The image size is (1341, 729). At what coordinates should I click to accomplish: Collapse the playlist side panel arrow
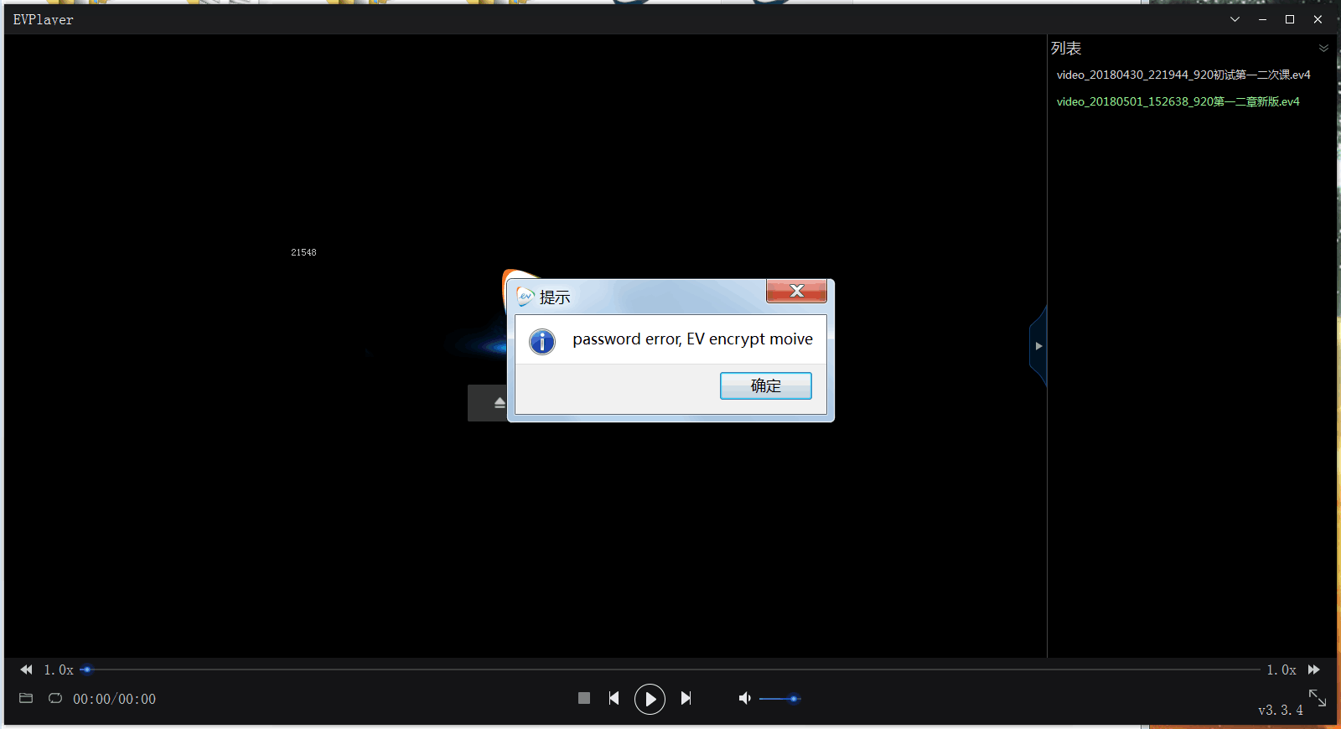(x=1038, y=346)
